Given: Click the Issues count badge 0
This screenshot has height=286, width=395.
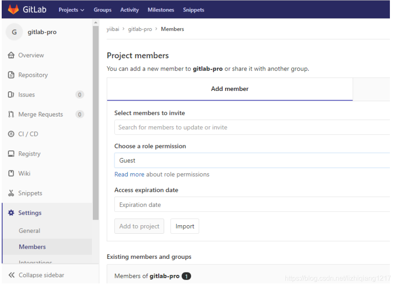Looking at the screenshot, I should [x=80, y=95].
